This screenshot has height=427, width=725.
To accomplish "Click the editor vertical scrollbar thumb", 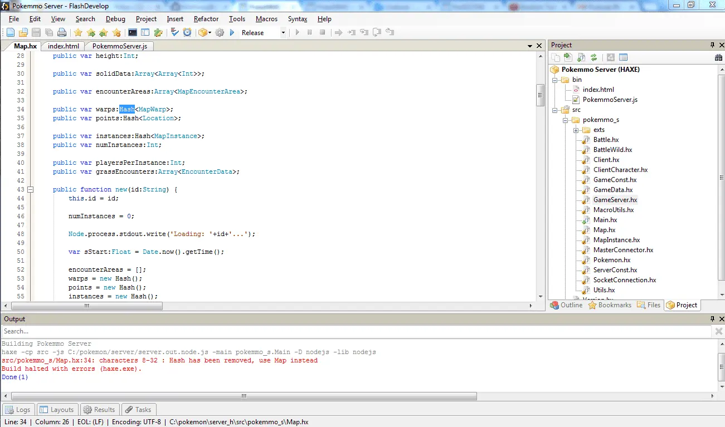I will coord(540,95).
